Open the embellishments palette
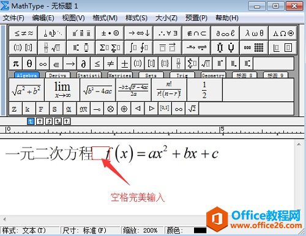306x236 pixels. 81,33
